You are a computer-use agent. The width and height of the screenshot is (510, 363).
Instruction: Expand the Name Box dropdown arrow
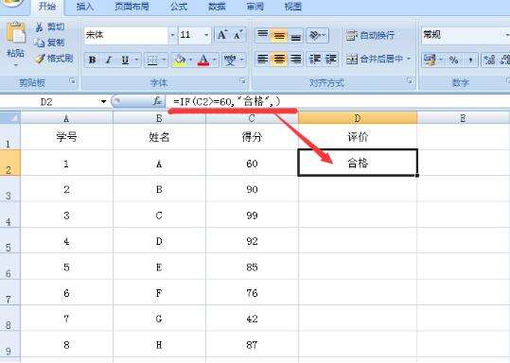click(103, 102)
